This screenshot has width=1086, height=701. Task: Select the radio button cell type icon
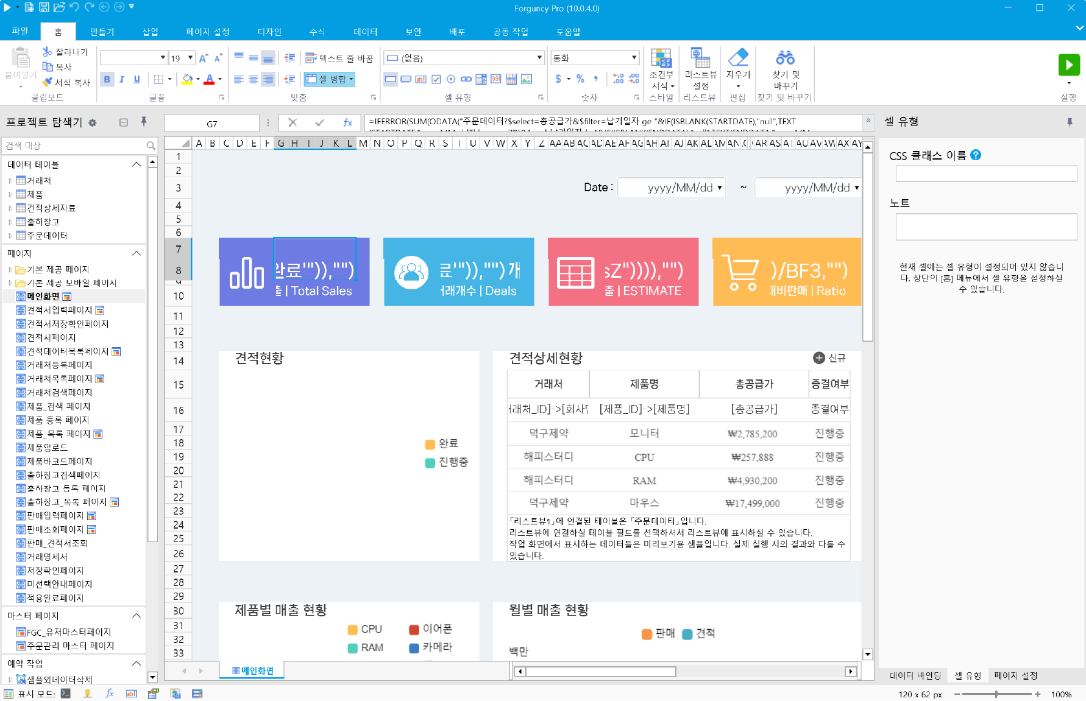coord(451,79)
